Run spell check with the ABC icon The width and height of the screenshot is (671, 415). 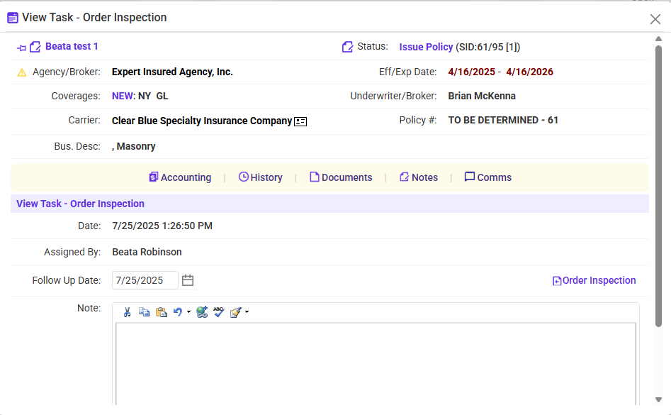pos(219,312)
